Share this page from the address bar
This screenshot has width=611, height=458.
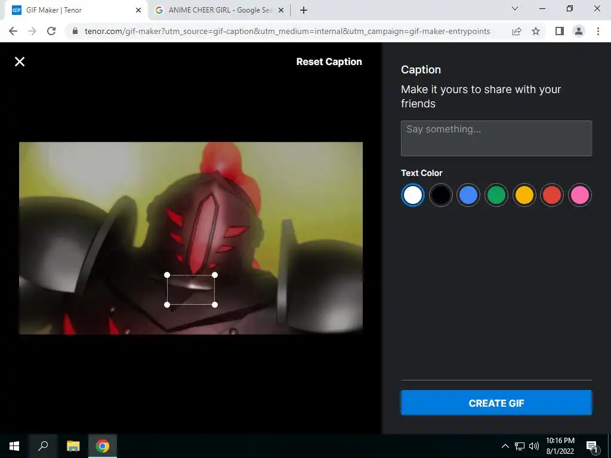click(517, 31)
